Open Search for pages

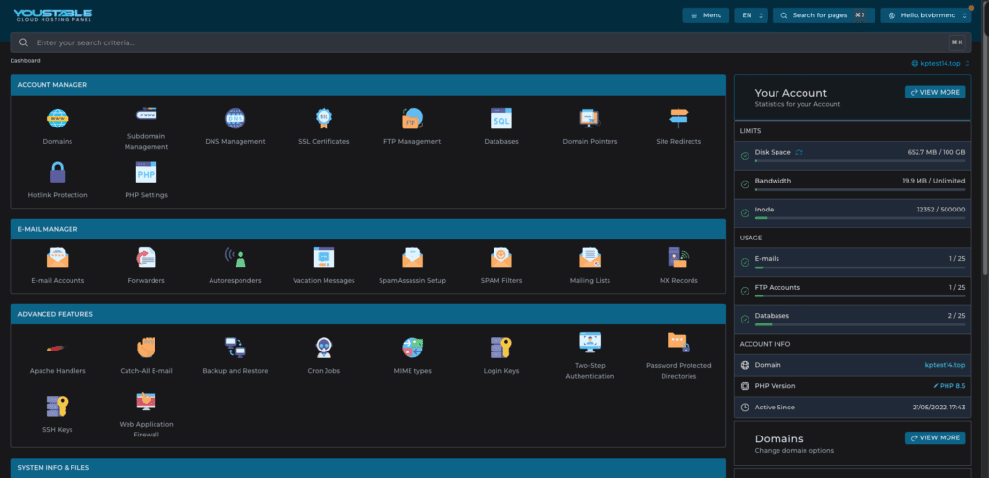824,15
